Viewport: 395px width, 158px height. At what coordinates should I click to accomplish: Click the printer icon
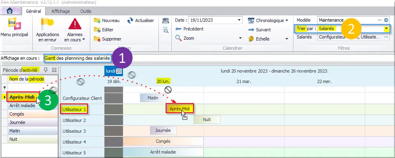tap(166, 20)
